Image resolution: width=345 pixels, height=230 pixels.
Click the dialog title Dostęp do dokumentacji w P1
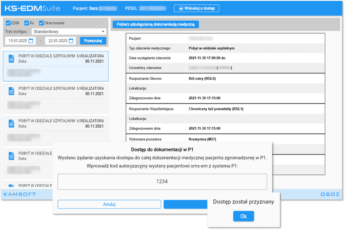[162, 150]
